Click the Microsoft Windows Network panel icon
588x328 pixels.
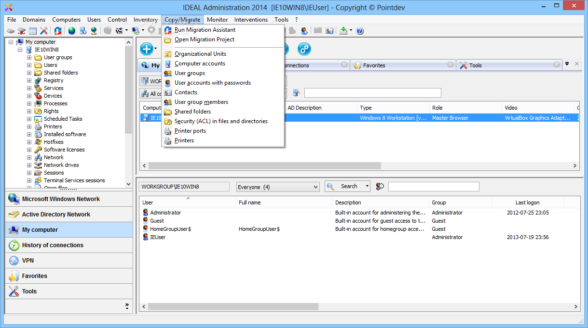click(14, 199)
